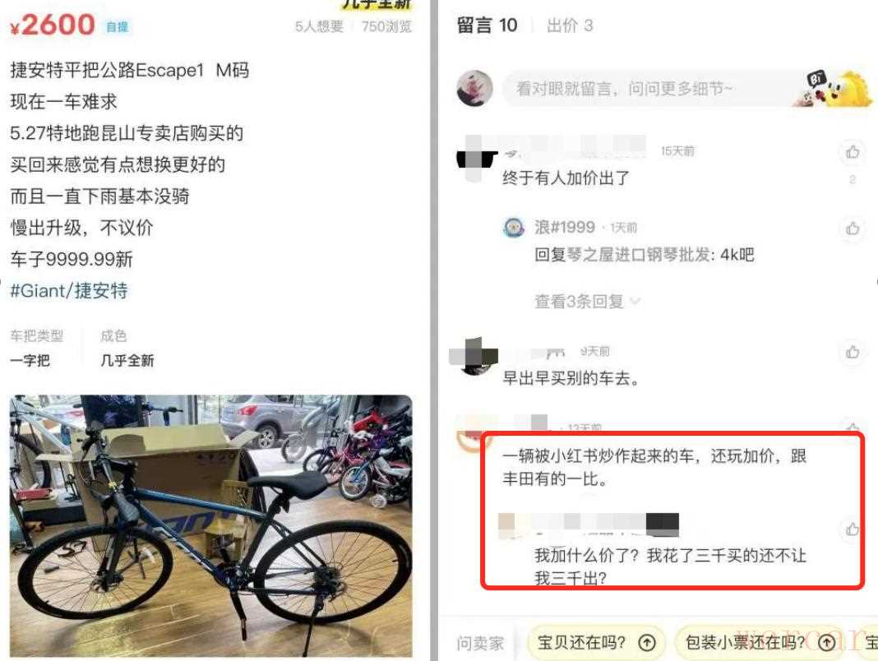The height and width of the screenshot is (661, 878).
Task: Tap the 一字把 handlebar type value
Action: pyautogui.click(x=30, y=361)
